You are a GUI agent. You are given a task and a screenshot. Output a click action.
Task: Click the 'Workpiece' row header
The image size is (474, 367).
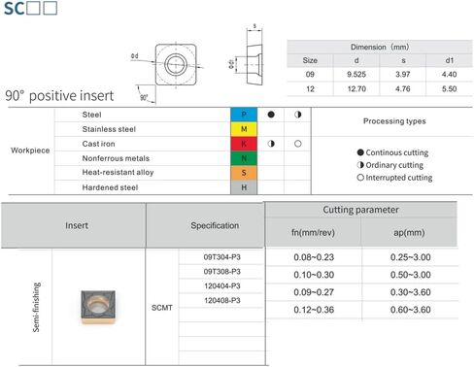[x=30, y=150]
